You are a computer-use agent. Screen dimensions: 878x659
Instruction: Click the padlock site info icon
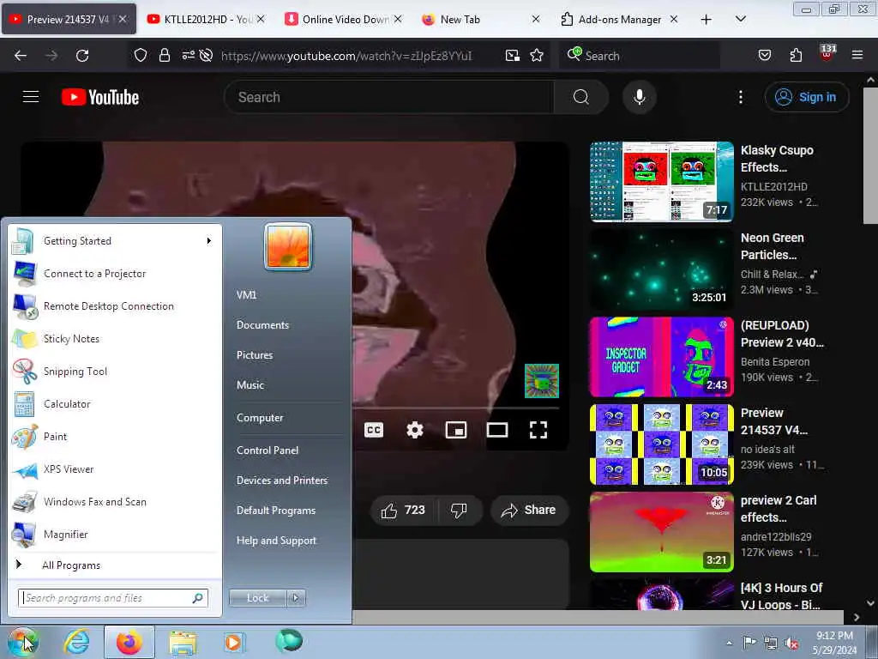point(164,56)
